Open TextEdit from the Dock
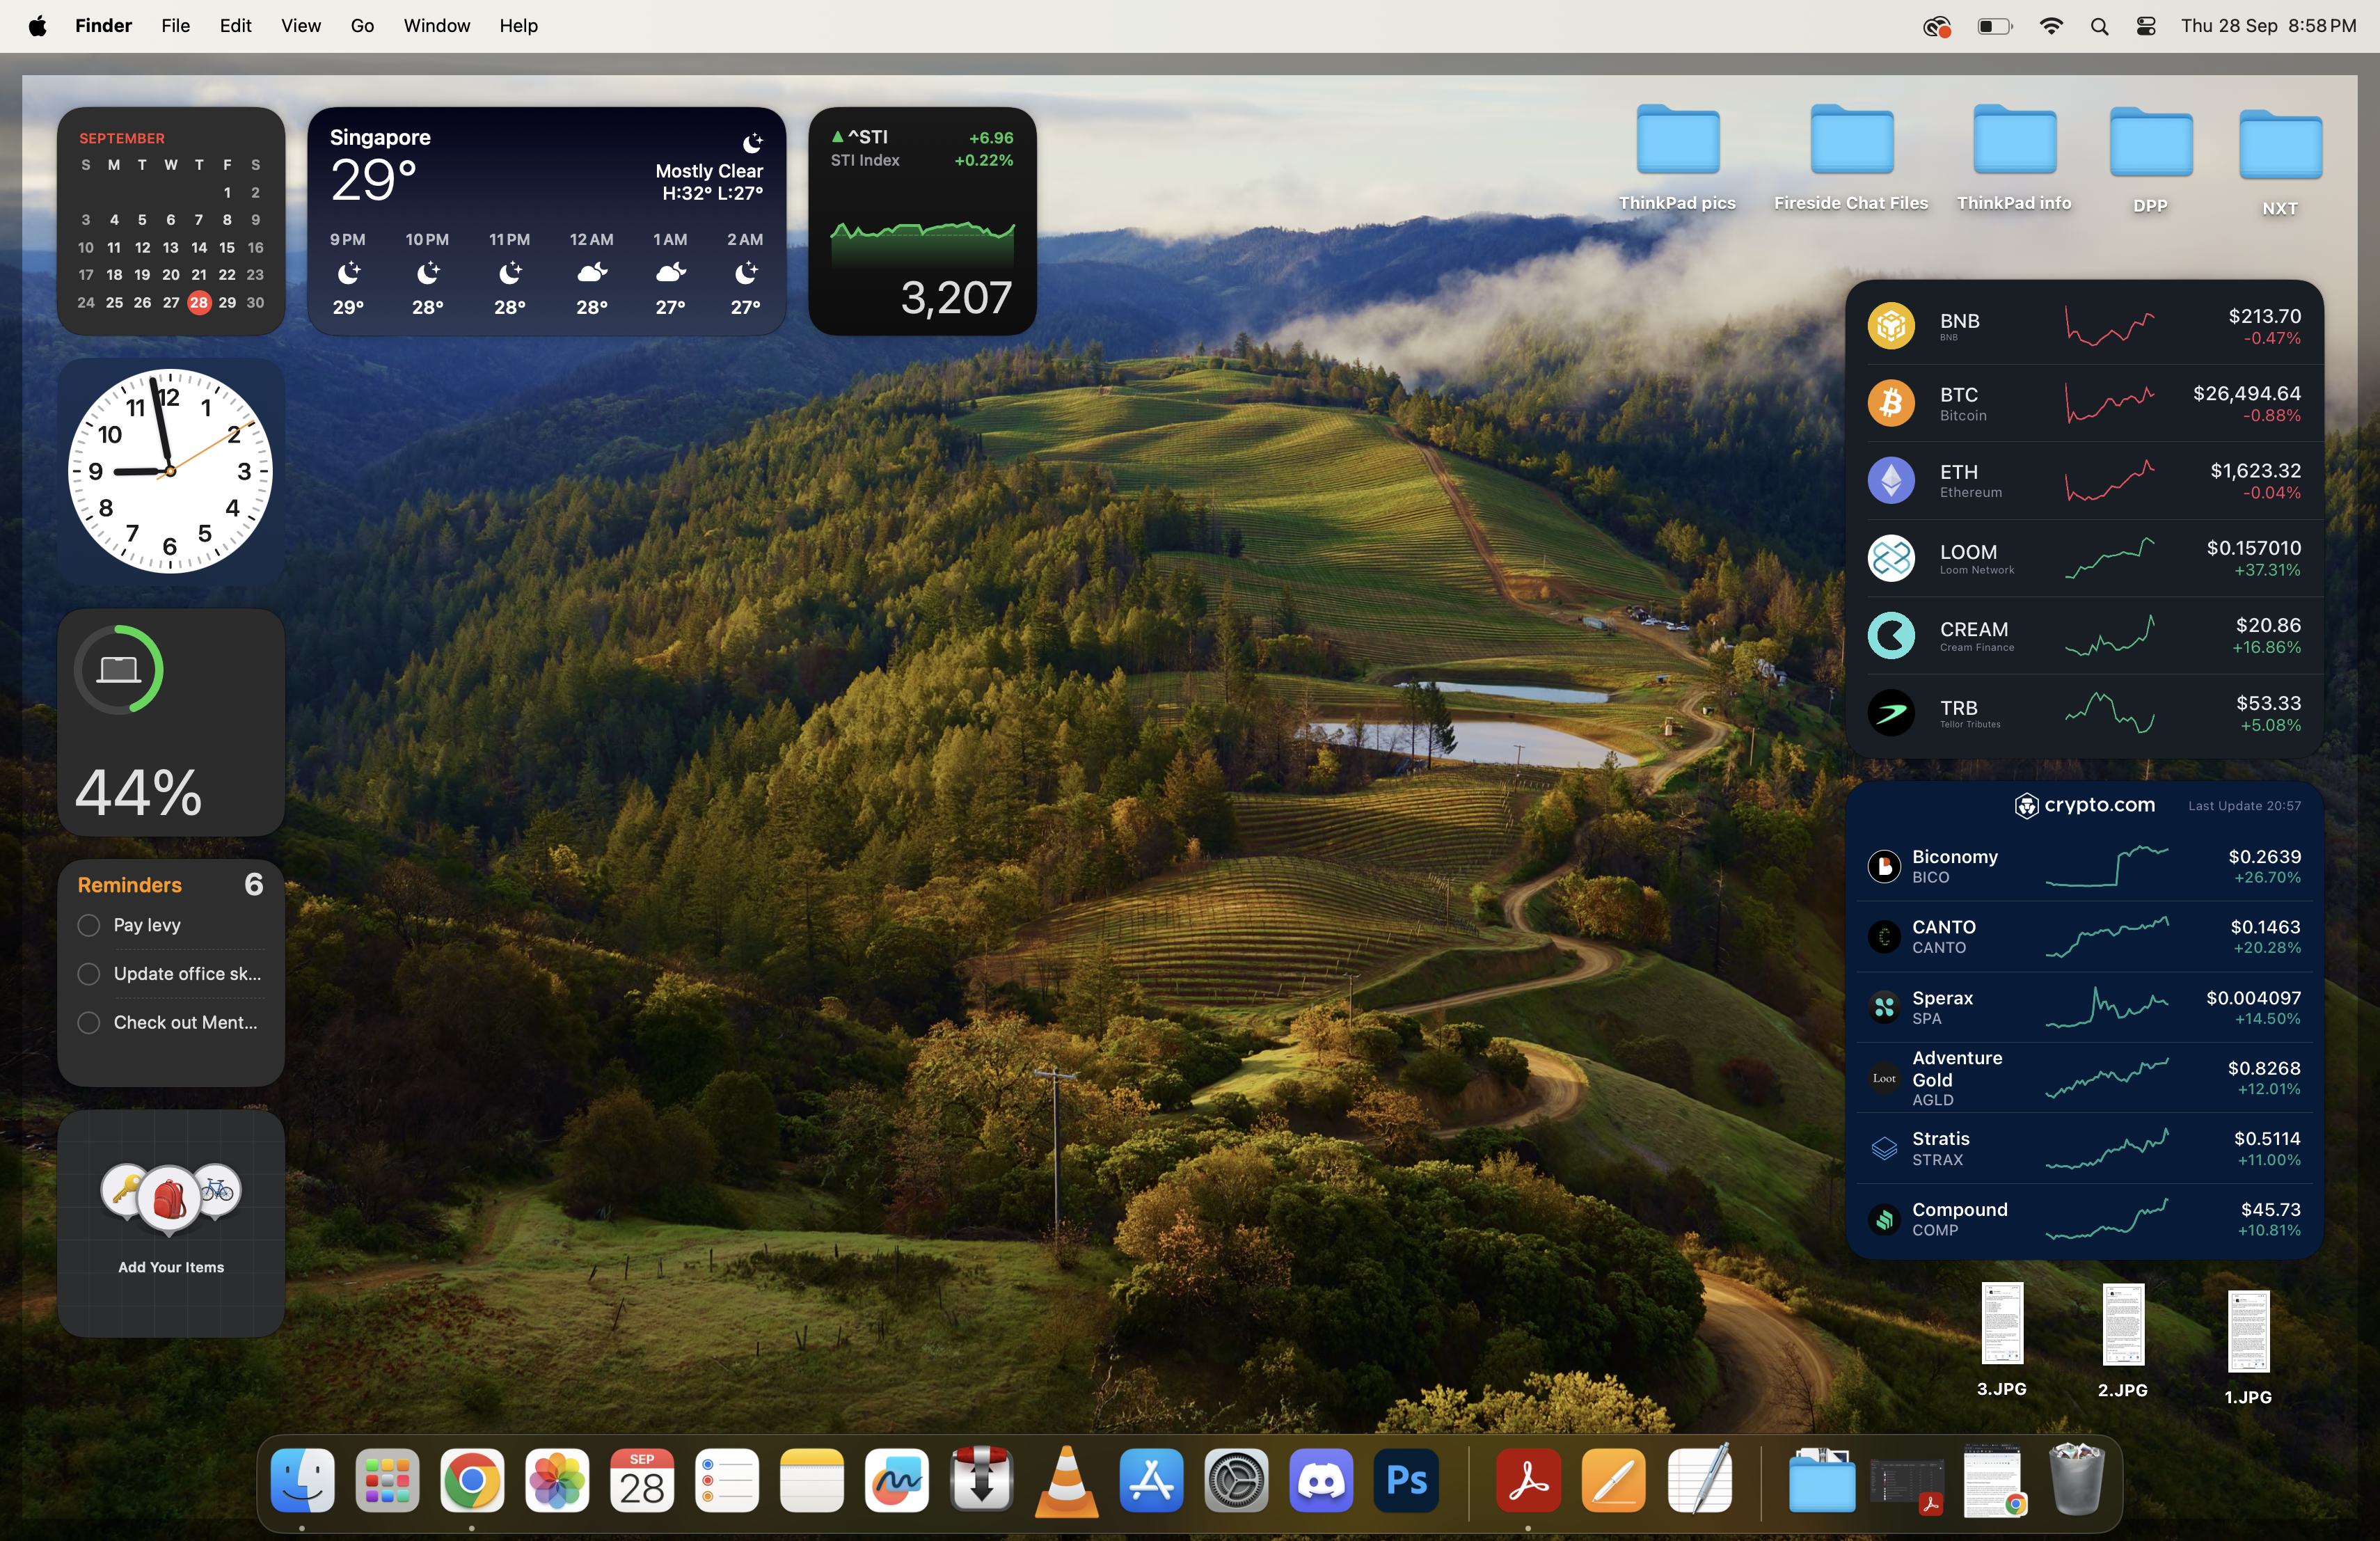 click(1699, 1480)
